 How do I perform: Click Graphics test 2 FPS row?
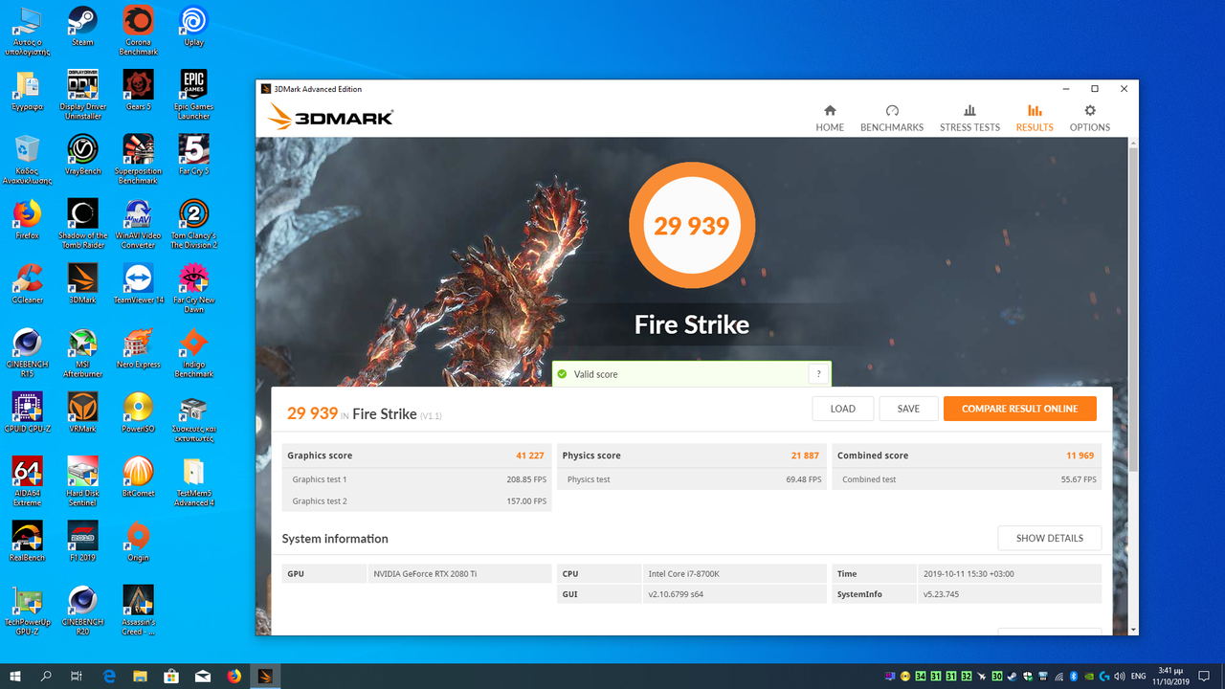[417, 501]
